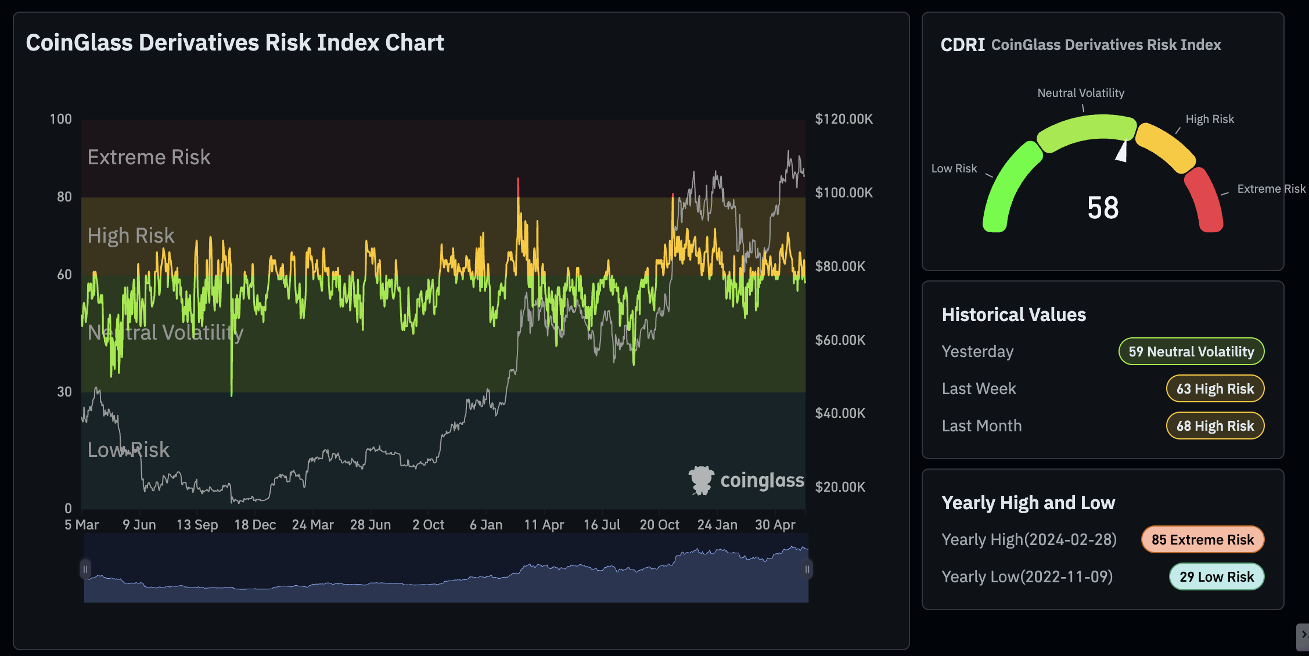
Task: Toggle the 59 Neutral Volatility badge
Action: 1191,351
